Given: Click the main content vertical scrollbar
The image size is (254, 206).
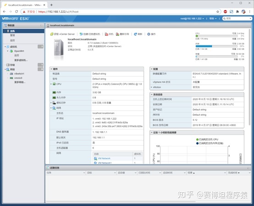Looking at the screenshot, I should tap(249, 77).
